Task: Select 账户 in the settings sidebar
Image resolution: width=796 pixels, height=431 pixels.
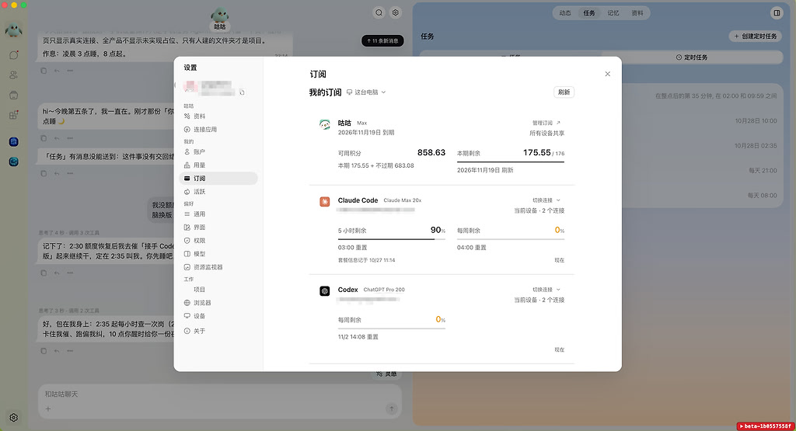Action: click(x=218, y=151)
